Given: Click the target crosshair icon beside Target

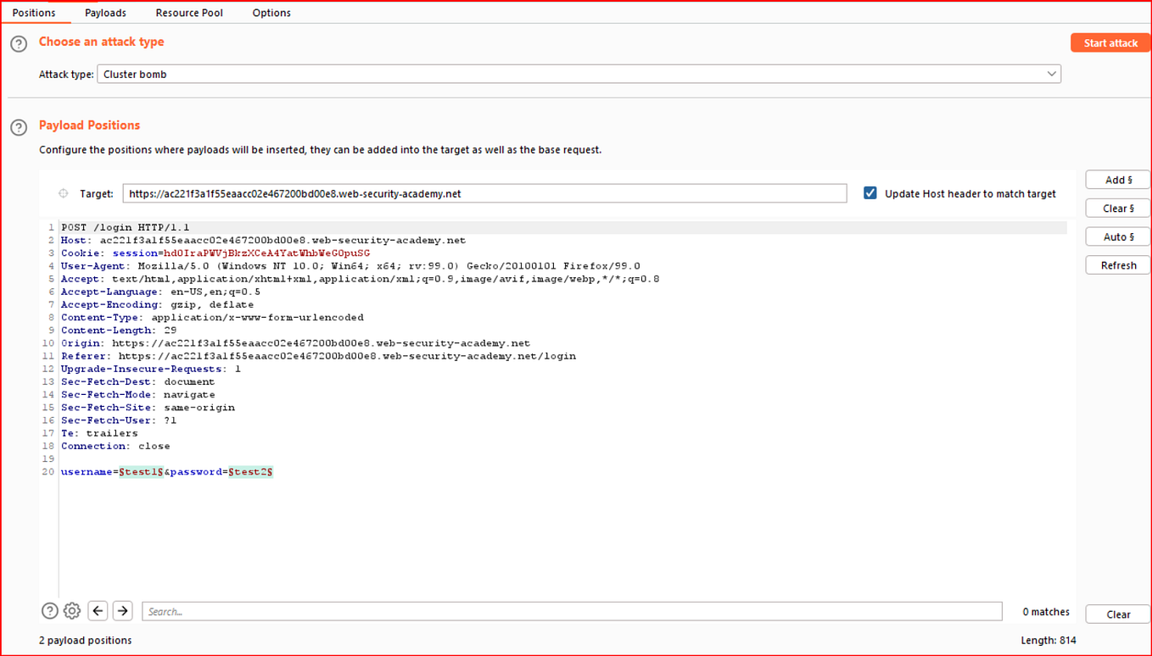Looking at the screenshot, I should pos(63,193).
